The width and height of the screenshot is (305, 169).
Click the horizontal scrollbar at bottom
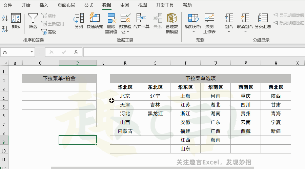tap(152, 168)
